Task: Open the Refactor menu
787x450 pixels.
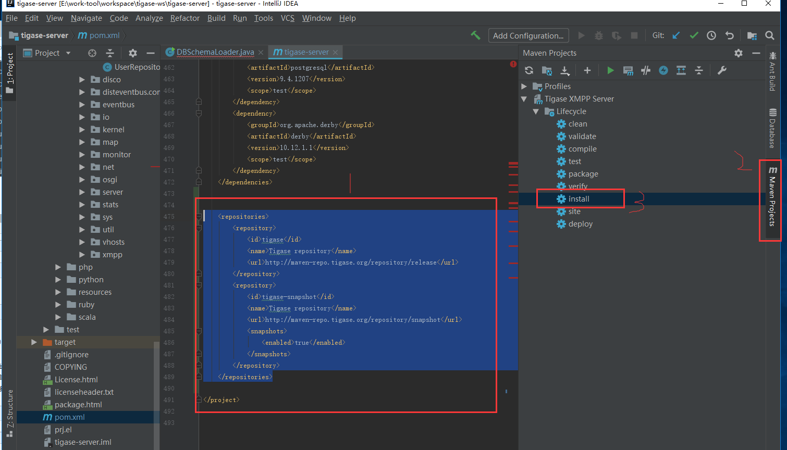Action: click(185, 18)
